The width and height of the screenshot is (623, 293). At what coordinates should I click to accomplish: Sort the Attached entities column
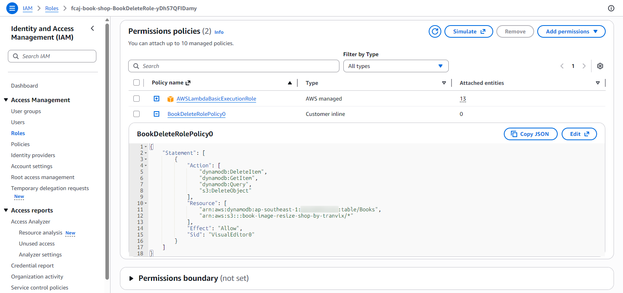pyautogui.click(x=598, y=83)
